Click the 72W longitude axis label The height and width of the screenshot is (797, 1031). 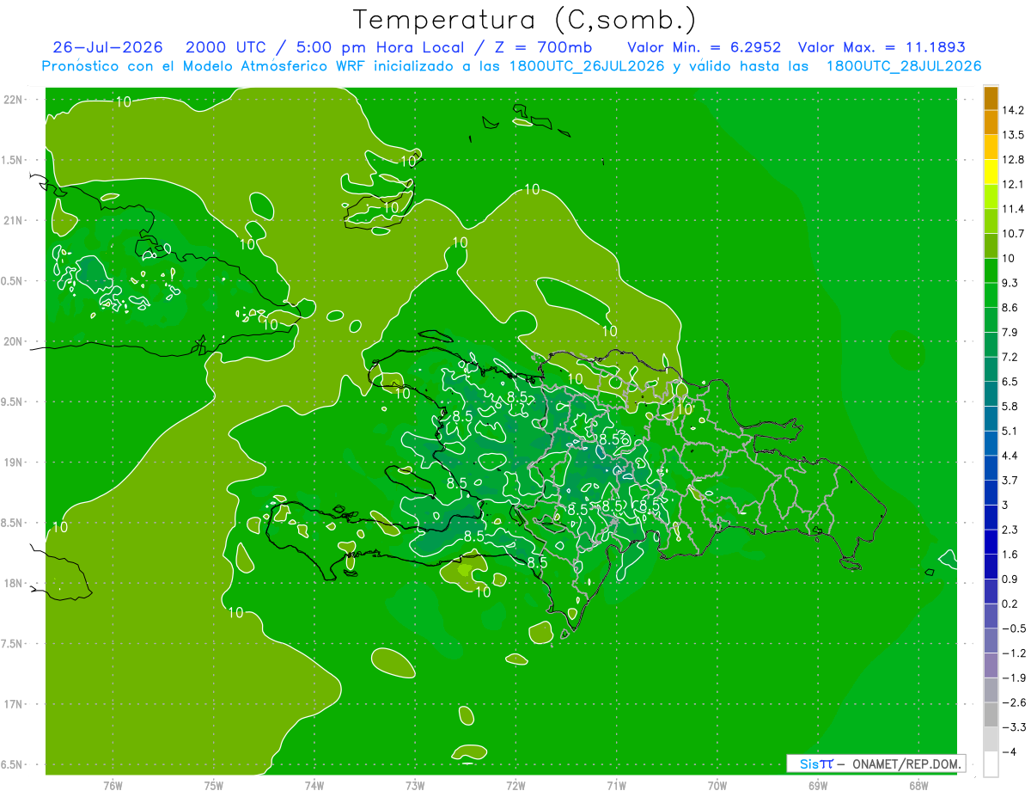coord(515,785)
